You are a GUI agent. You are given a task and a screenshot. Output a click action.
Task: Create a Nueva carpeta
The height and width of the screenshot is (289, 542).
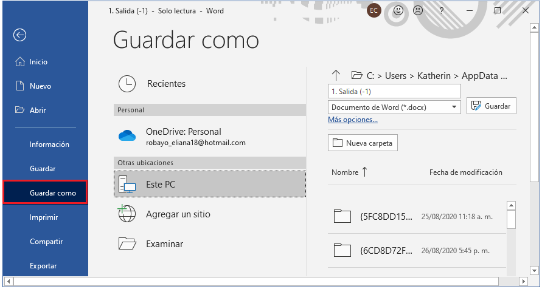click(x=363, y=143)
